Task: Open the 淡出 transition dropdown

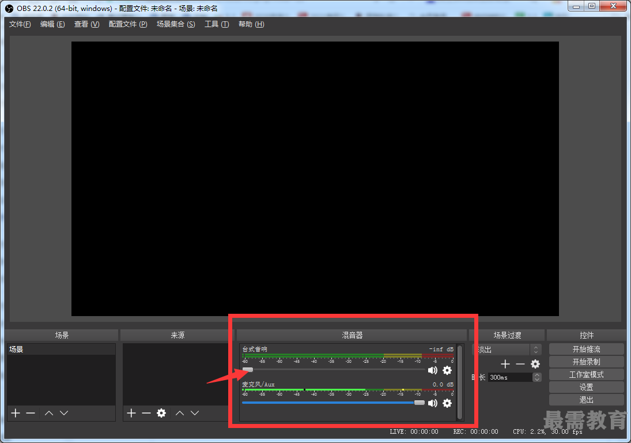Action: 507,350
